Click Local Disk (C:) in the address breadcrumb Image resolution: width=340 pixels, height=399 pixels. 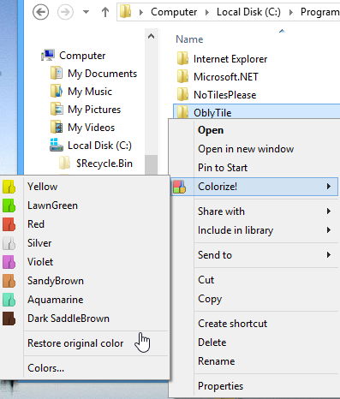(x=248, y=12)
